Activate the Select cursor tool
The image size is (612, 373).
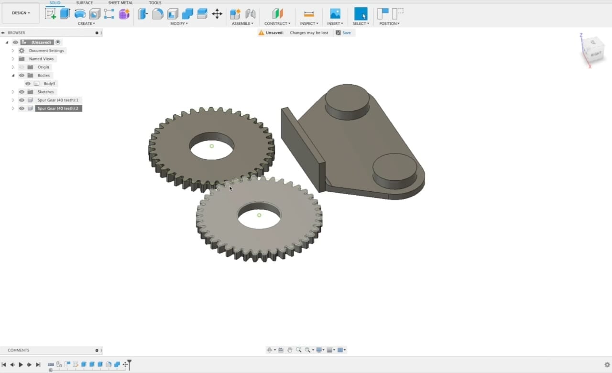(361, 14)
